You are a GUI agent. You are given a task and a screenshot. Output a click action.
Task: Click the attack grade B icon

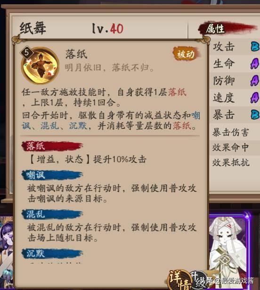255,46
